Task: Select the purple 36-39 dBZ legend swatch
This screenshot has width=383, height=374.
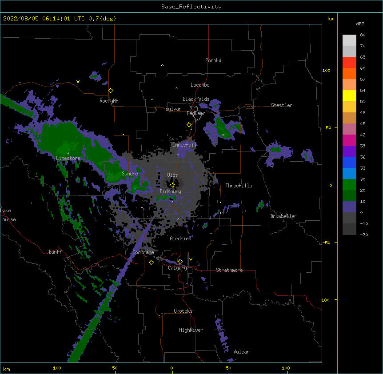Action: pos(349,151)
